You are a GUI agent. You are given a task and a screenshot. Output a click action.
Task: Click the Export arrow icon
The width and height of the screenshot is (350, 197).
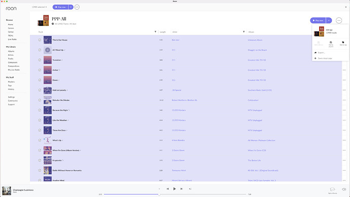(316, 53)
